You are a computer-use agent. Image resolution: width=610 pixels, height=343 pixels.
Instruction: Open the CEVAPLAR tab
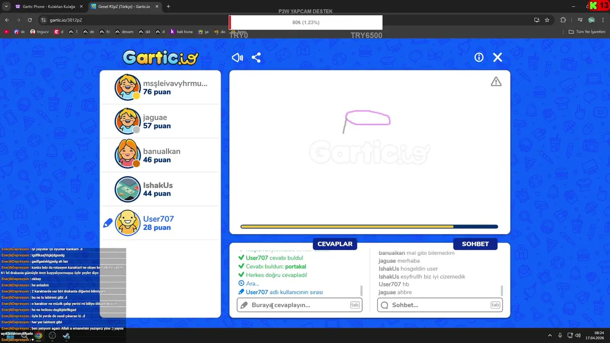[x=335, y=244]
